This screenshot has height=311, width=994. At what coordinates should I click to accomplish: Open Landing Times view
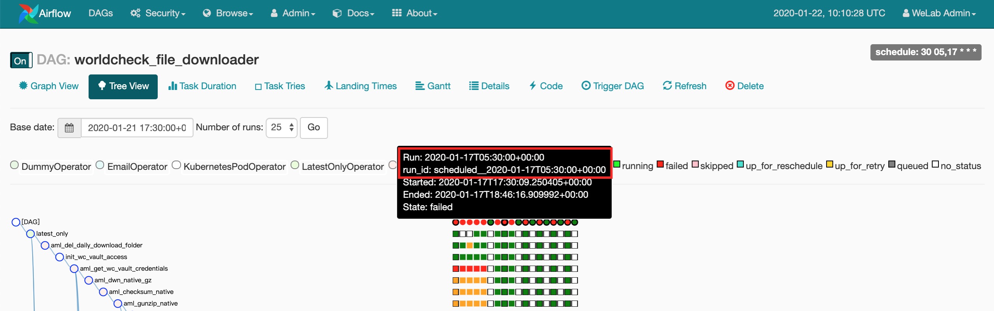pyautogui.click(x=360, y=86)
